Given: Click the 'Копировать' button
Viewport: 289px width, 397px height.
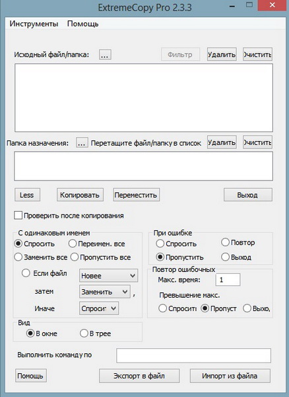Looking at the screenshot, I should click(x=80, y=195).
